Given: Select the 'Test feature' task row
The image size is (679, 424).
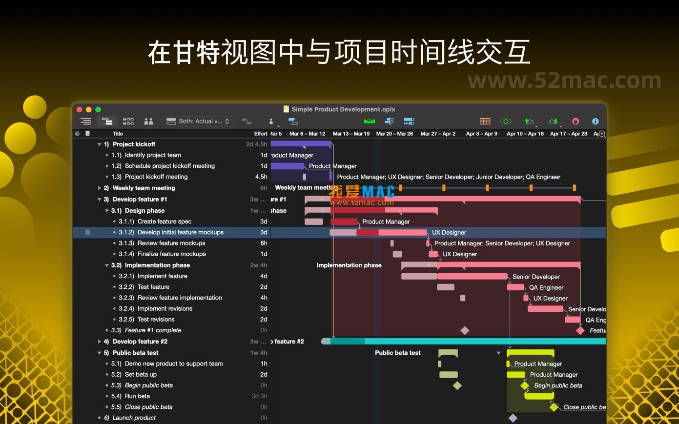Looking at the screenshot, I should pyautogui.click(x=153, y=287).
